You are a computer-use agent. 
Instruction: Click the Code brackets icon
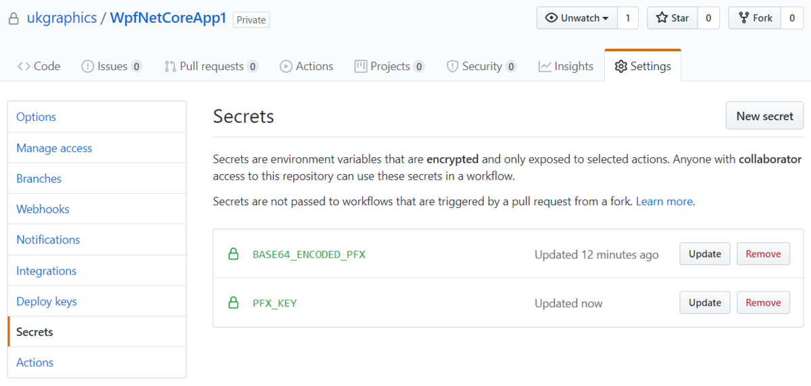[24, 66]
